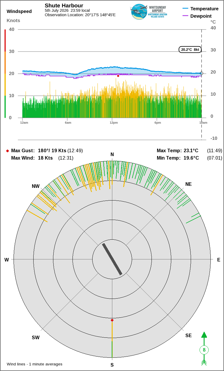Click the dark wind direction bar at compass centre
The width and height of the screenshot is (224, 371).
(x=112, y=259)
